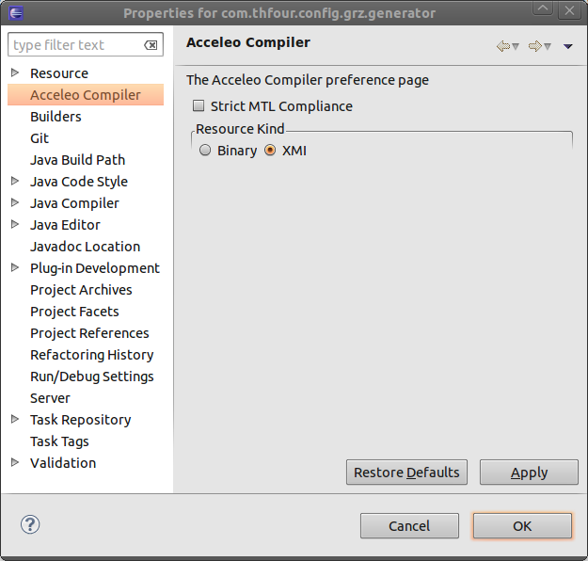Click the Eclipse icon in the title bar
Image resolution: width=588 pixels, height=561 pixels.
click(x=16, y=13)
